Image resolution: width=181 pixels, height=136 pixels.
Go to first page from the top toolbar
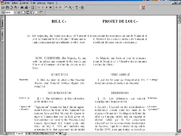pyautogui.click(x=38, y=8)
